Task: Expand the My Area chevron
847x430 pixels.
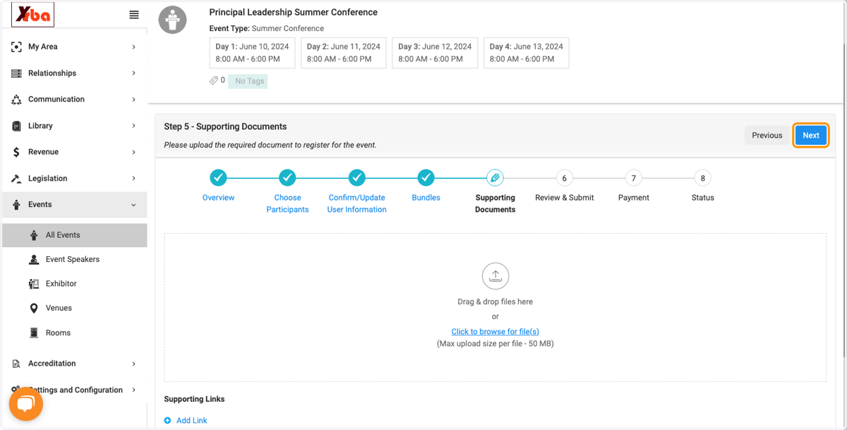Action: [134, 47]
